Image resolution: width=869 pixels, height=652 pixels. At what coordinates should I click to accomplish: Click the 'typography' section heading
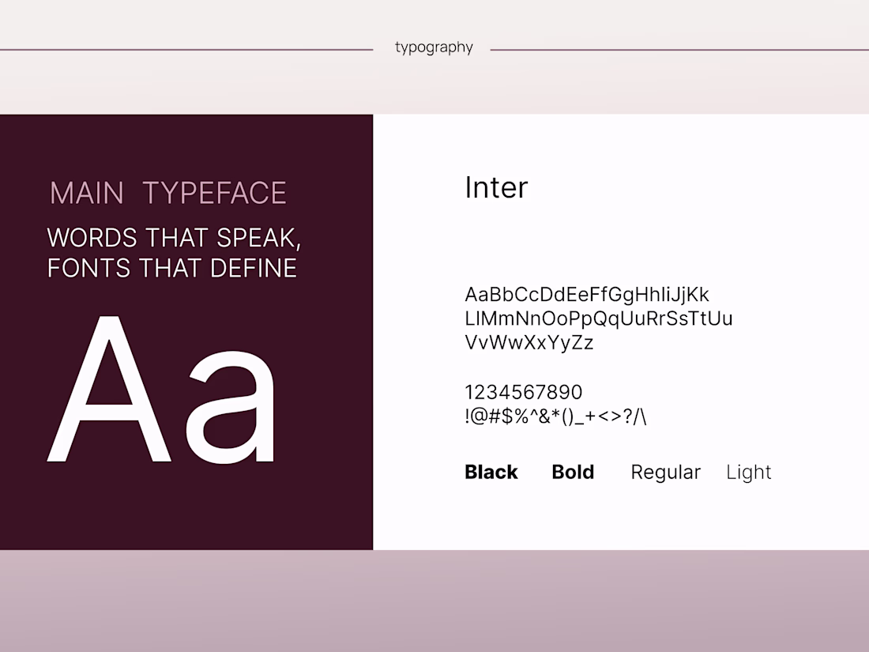click(x=434, y=48)
